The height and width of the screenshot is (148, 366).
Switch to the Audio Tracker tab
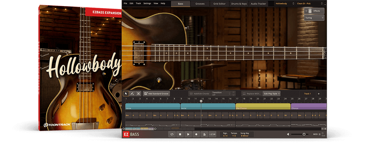[258, 4]
